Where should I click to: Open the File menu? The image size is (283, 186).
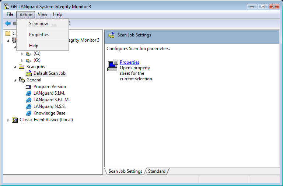pos(10,14)
